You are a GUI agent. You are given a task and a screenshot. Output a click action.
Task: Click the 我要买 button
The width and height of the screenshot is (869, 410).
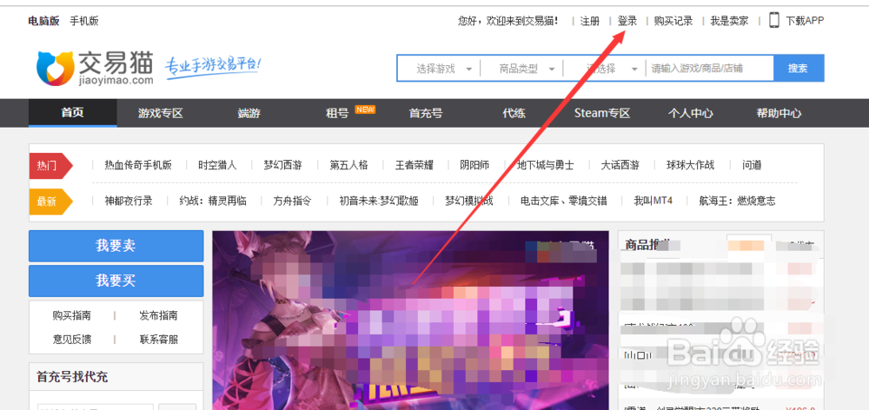(x=116, y=281)
